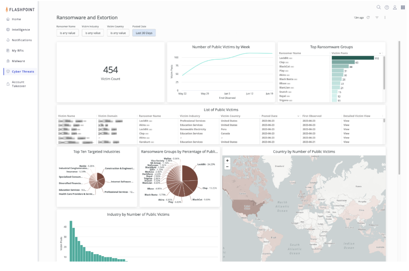Open View link for the Peru row
The image size is (409, 271).
[x=346, y=129]
